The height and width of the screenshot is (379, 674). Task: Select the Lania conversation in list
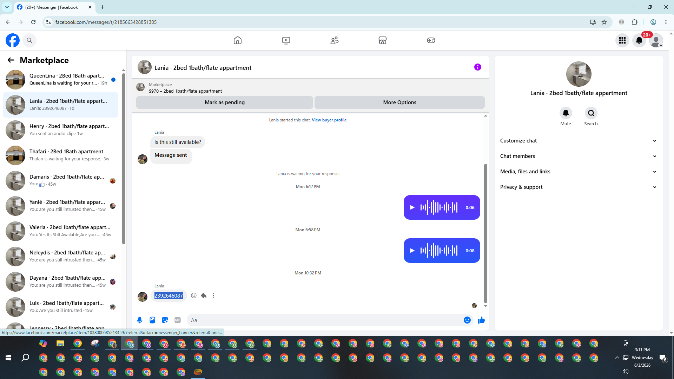(60, 105)
